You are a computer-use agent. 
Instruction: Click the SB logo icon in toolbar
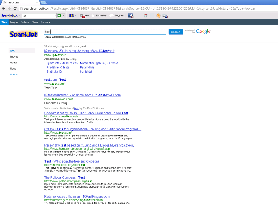[71, 15]
